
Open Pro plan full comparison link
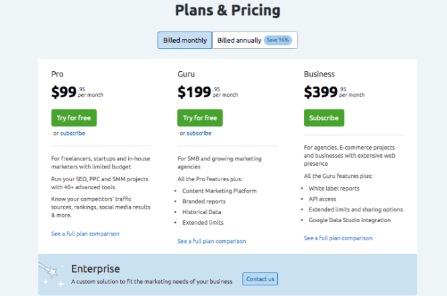85,234
